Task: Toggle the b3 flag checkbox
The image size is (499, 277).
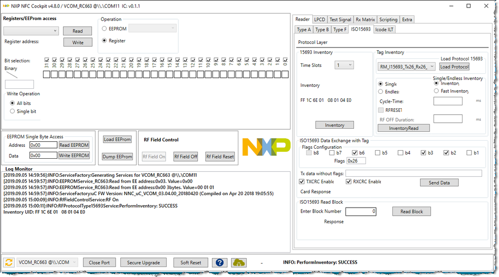Action: pyautogui.click(x=423, y=153)
